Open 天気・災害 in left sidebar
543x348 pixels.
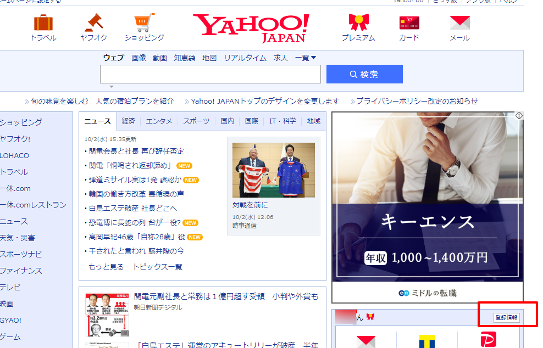pos(18,238)
